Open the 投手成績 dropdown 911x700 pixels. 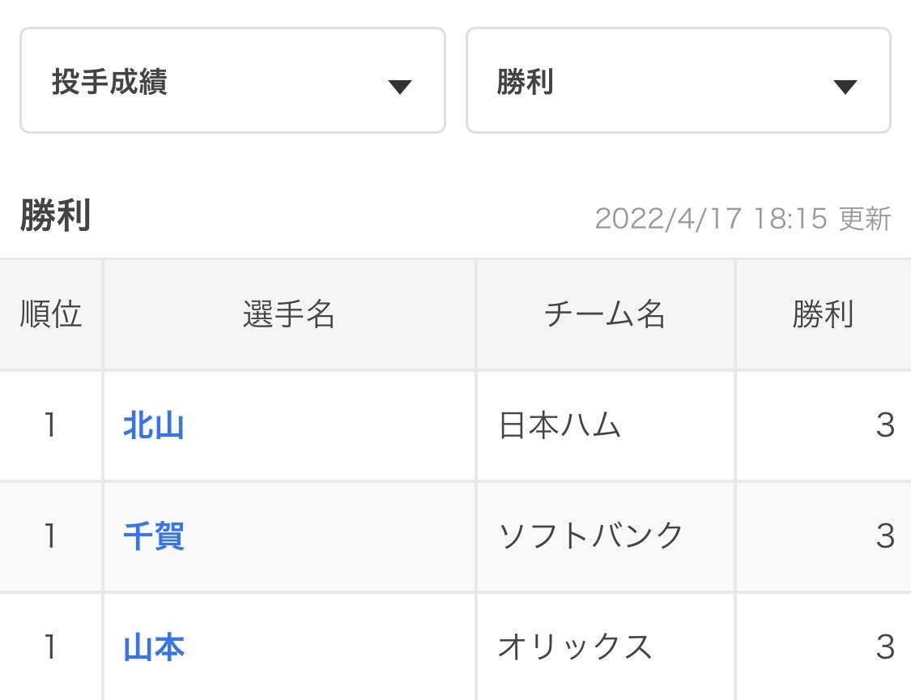(232, 80)
